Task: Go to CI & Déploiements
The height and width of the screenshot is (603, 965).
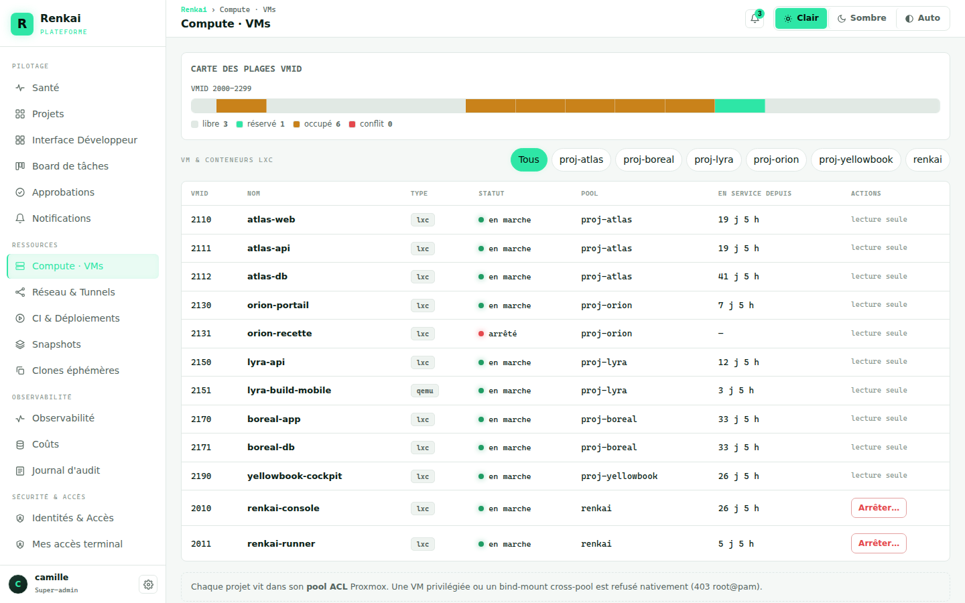Action: tap(83, 318)
